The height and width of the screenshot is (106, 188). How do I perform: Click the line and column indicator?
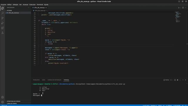point(146,105)
